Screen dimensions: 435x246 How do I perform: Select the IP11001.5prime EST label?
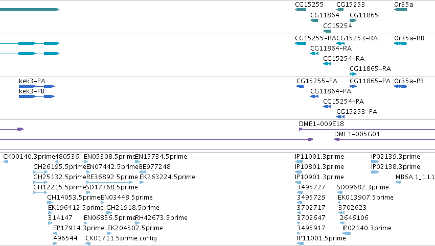click(x=322, y=238)
